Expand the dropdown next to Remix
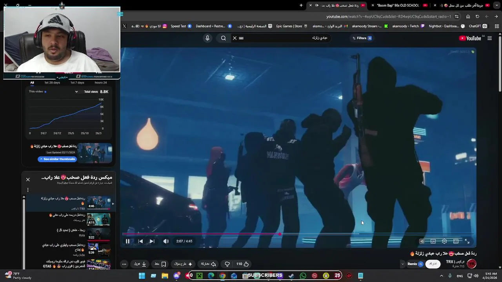 click(402, 264)
